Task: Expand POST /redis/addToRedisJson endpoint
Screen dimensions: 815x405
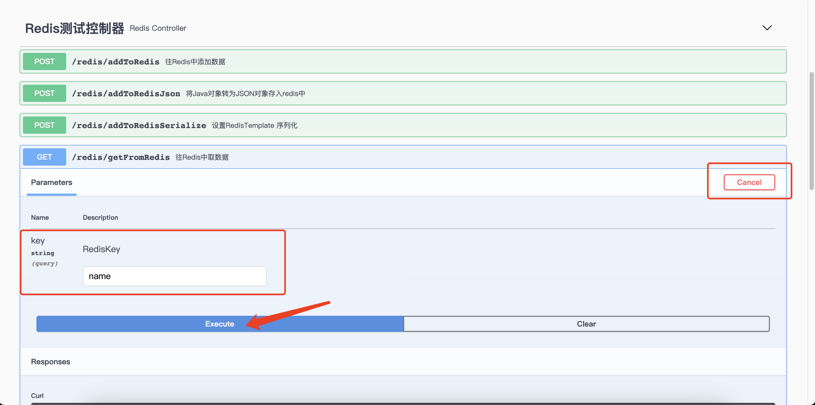Action: click(403, 94)
